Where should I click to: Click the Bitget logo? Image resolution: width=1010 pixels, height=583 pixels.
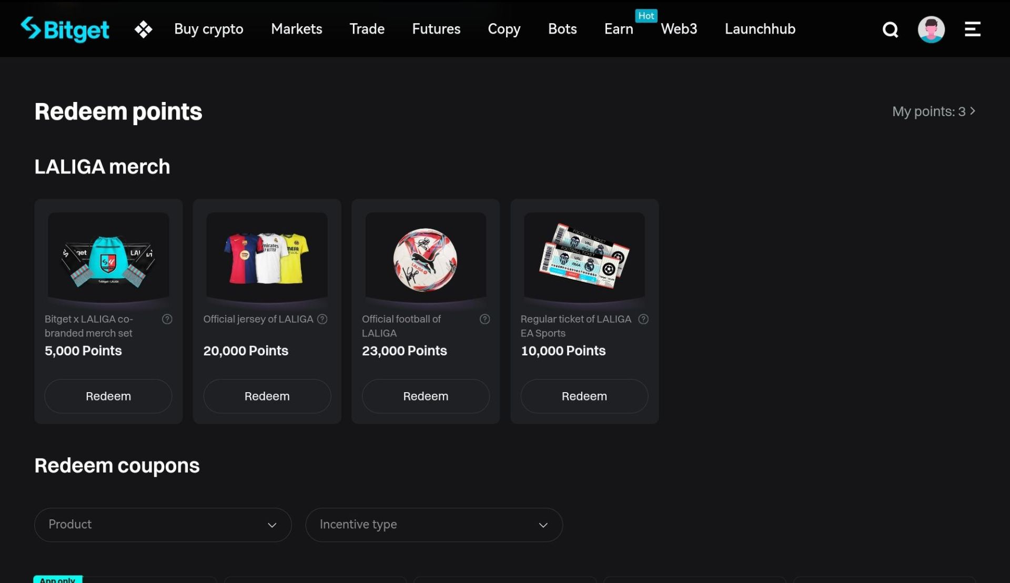click(65, 29)
